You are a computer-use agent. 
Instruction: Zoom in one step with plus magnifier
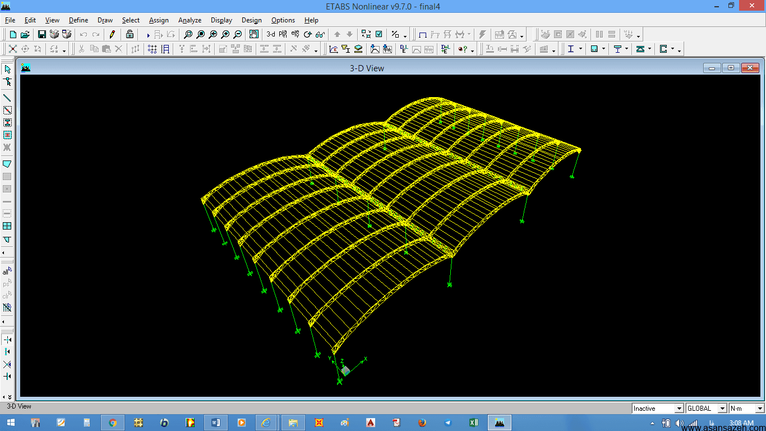tap(225, 34)
